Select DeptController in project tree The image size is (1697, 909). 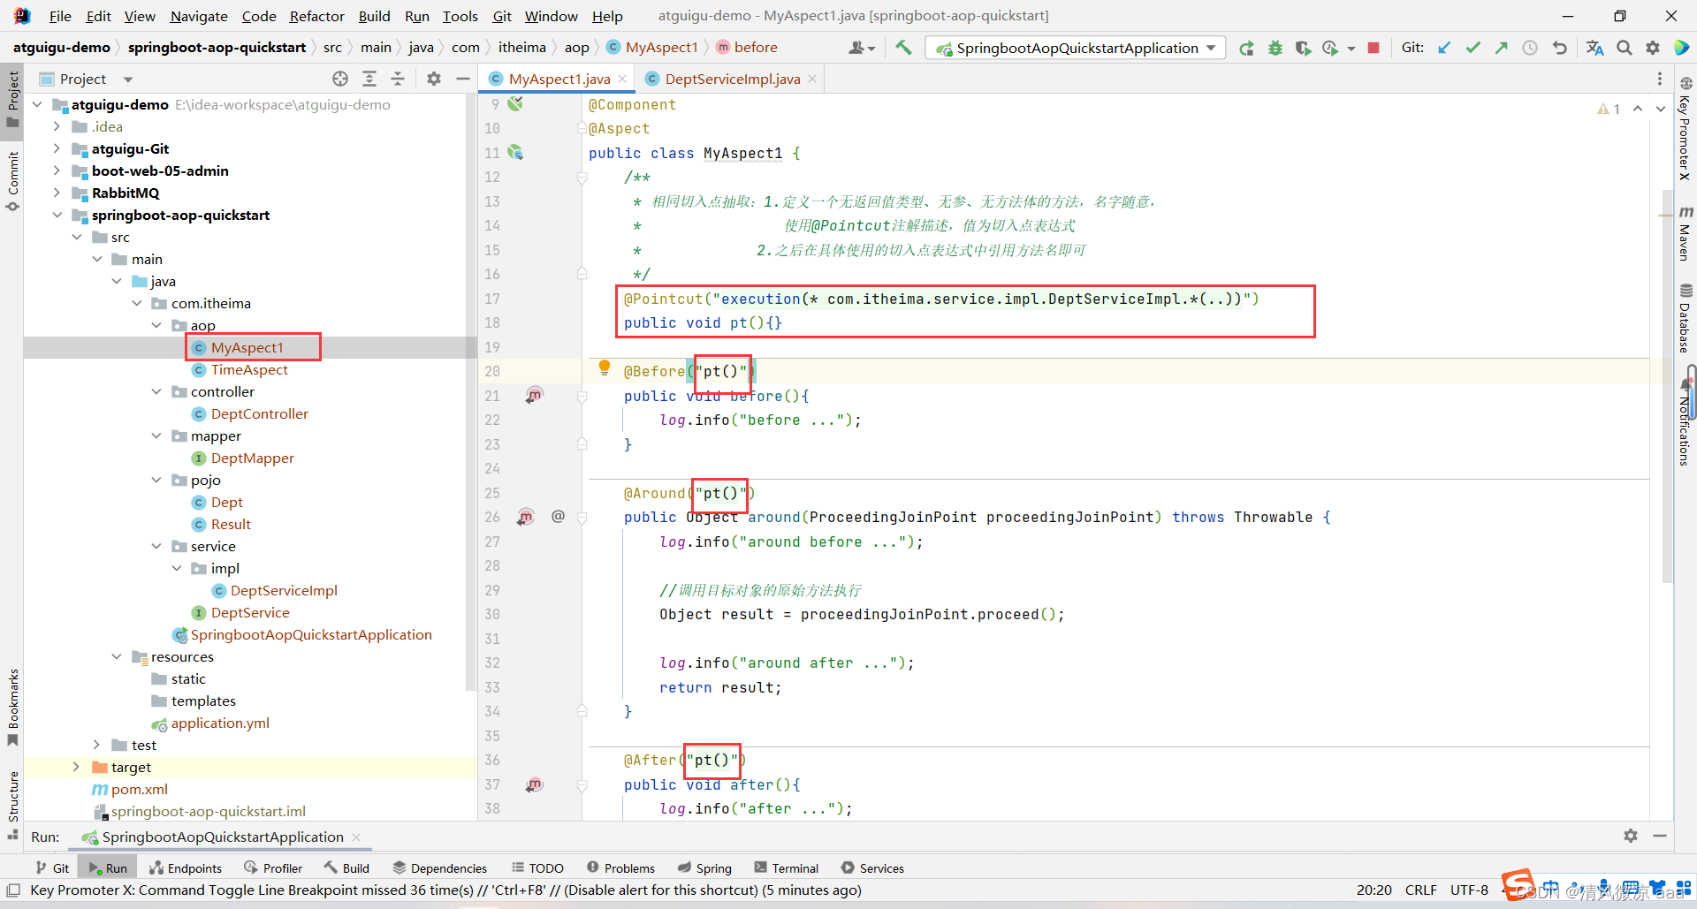point(259,413)
